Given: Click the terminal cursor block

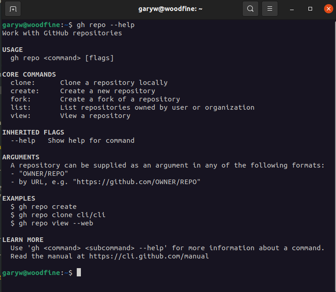Looking at the screenshot, I should pos(79,273).
